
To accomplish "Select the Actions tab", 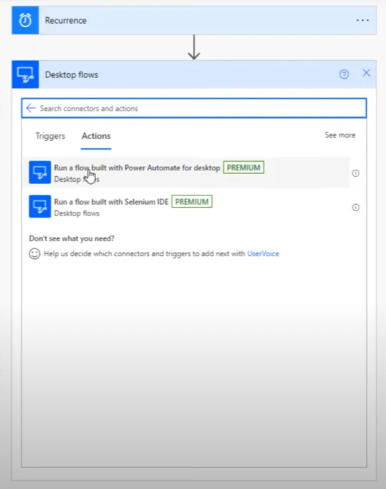I will pos(96,136).
